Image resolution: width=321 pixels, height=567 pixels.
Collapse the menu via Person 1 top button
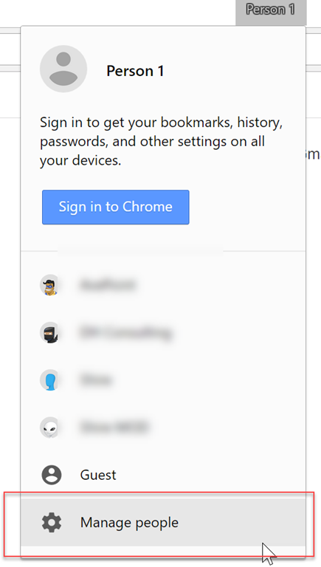point(271,10)
